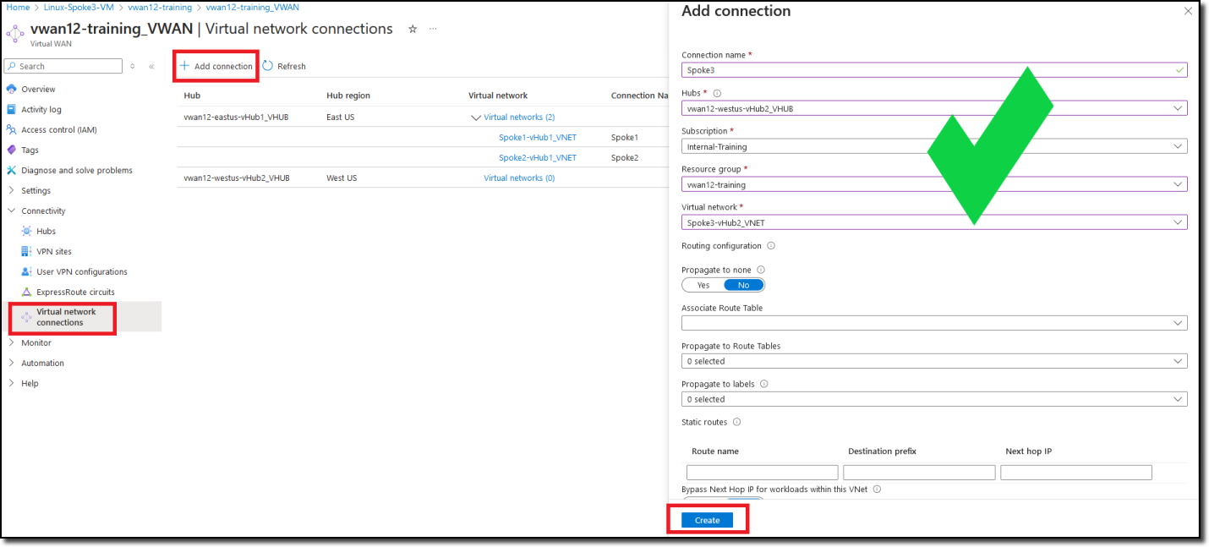
Task: Open the Hubs dropdown
Action: (x=934, y=108)
